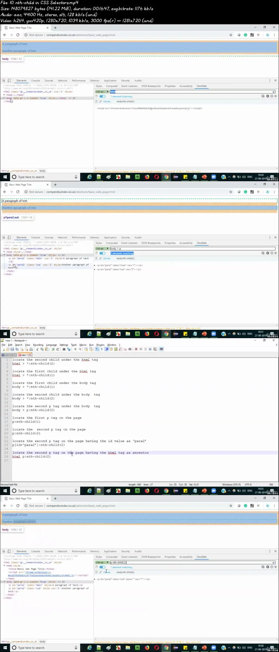This screenshot has width=279, height=652.
Task: Toggle ChroPath switch in 'p nth-child(2)' frame
Action: tap(102, 567)
